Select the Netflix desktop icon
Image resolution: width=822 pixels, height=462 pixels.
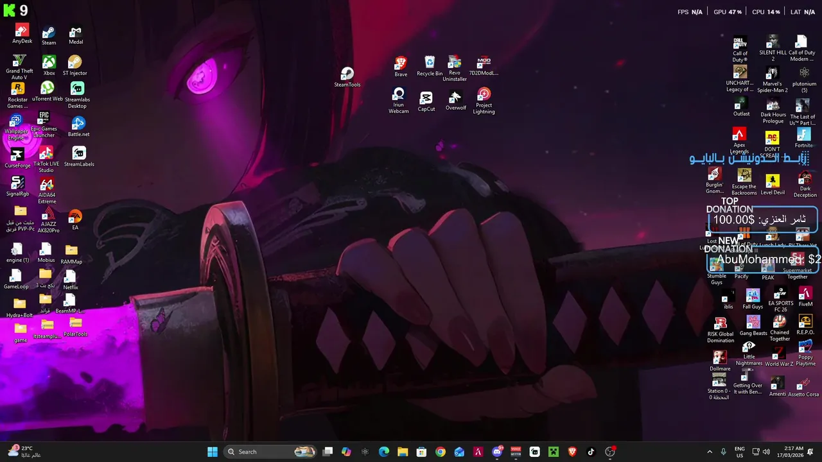71,280
